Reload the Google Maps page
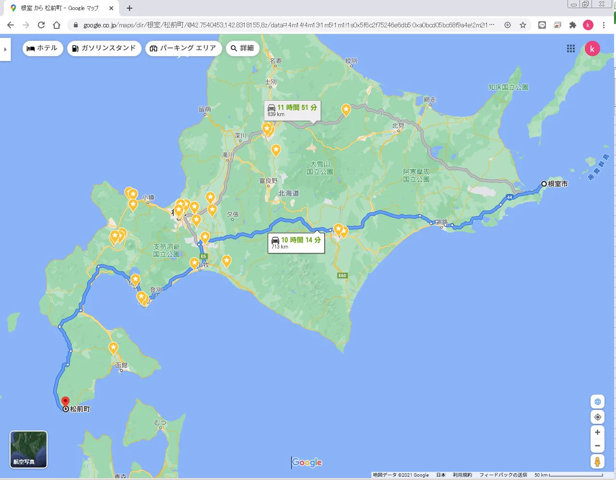616x480 pixels. tap(41, 25)
